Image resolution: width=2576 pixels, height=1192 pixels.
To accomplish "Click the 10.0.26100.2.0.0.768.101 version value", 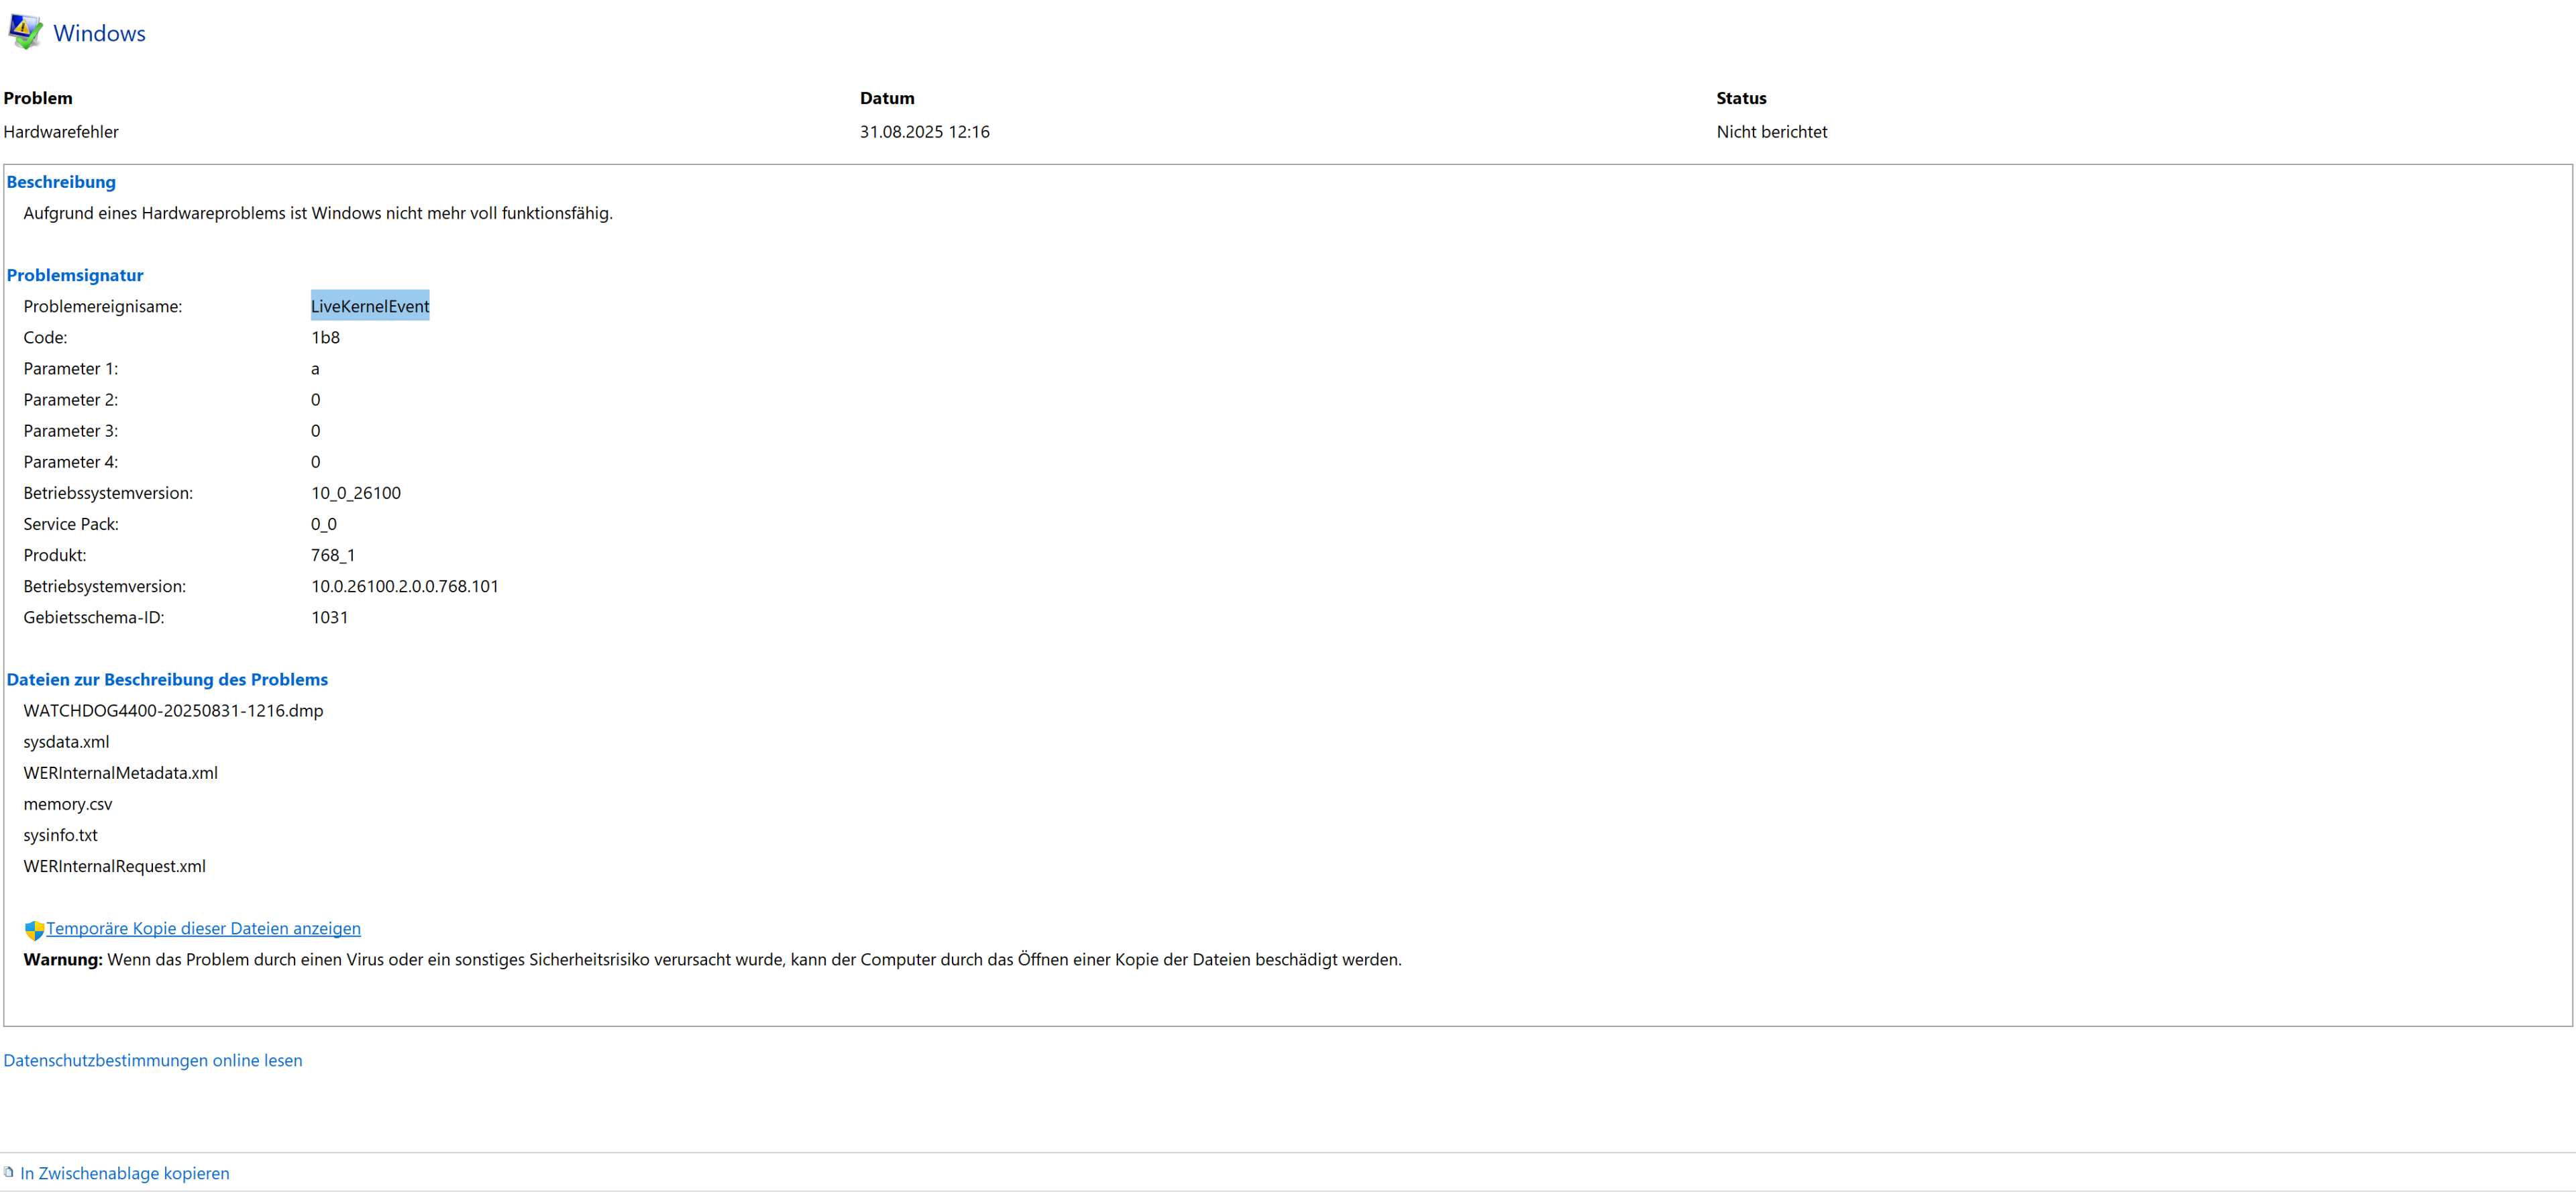I will (x=404, y=586).
